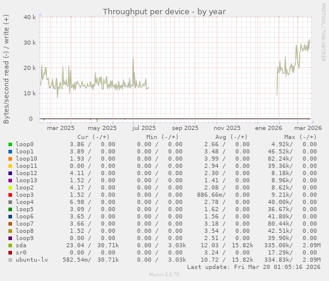Click the Min (-/+) column header
329x281 pixels.
tap(162, 137)
